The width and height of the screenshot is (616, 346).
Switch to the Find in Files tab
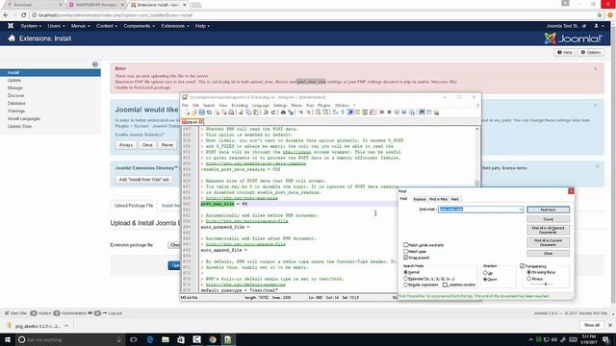[439, 199]
